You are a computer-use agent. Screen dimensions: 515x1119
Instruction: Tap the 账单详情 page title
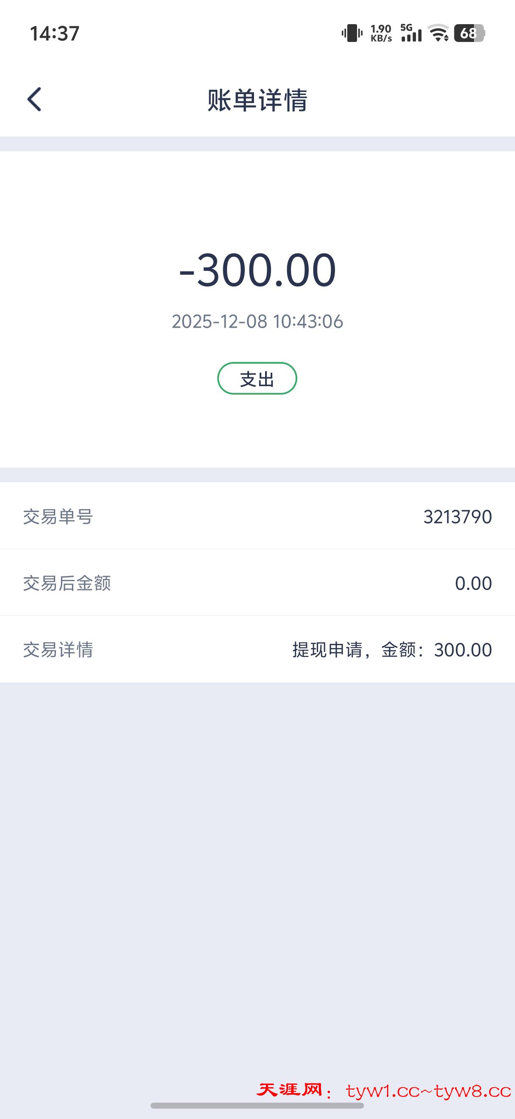pyautogui.click(x=257, y=100)
